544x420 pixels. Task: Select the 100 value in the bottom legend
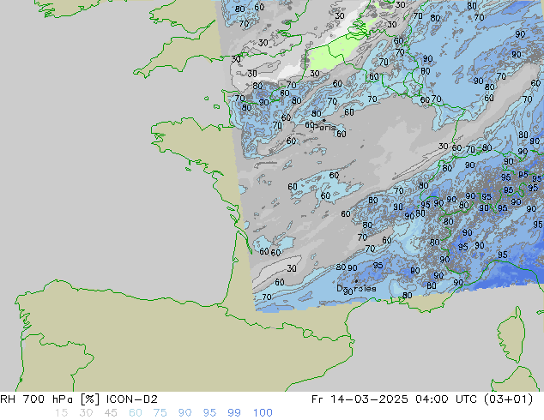coord(263,413)
